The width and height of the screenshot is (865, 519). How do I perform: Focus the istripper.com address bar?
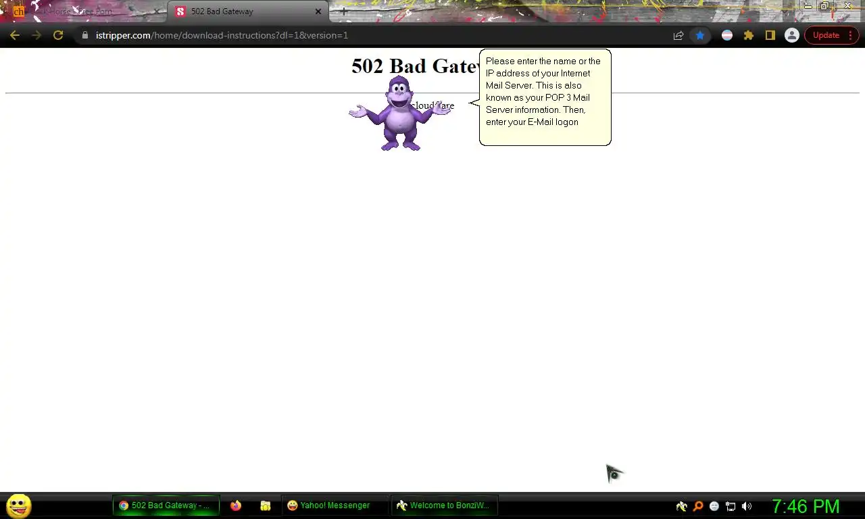click(372, 35)
